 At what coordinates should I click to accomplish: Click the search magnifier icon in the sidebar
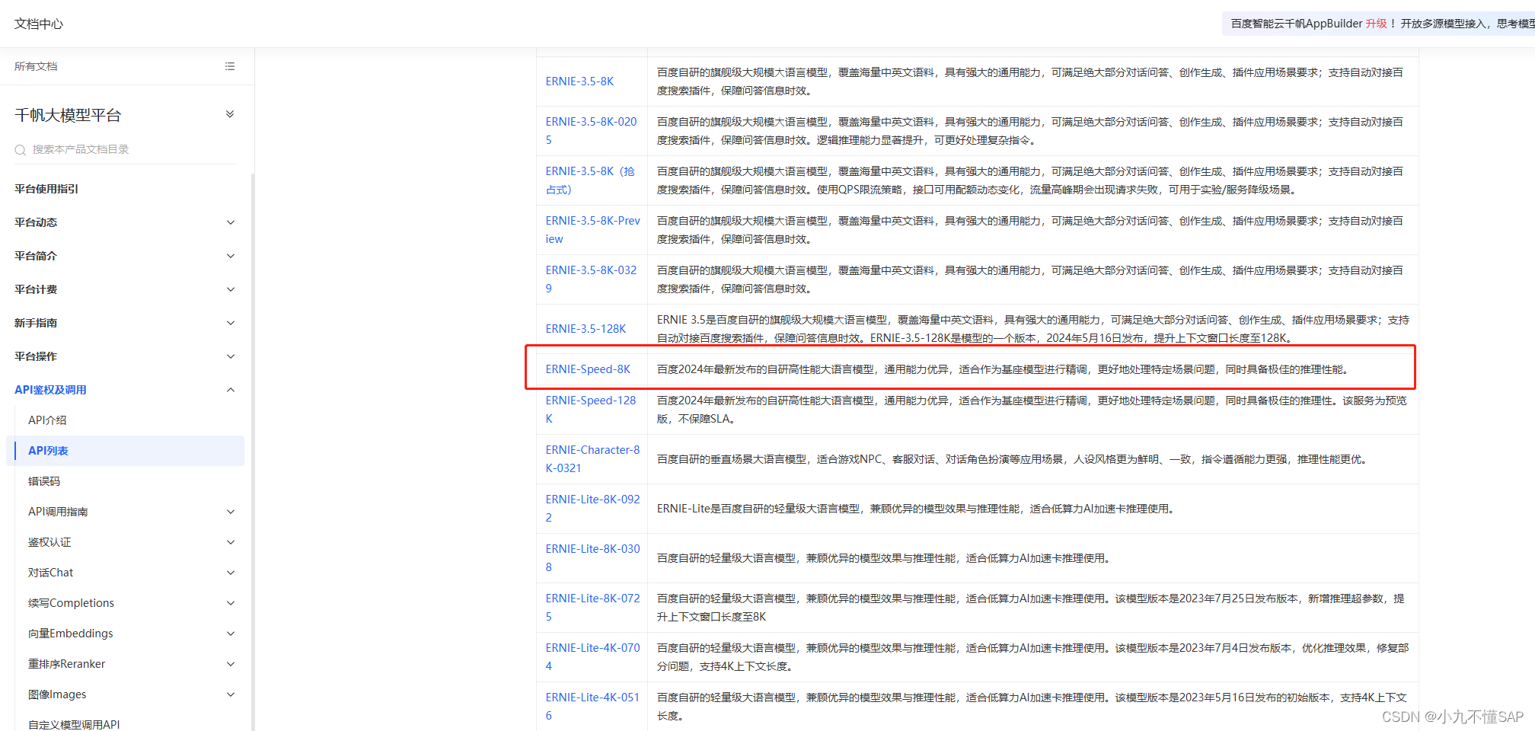[21, 150]
